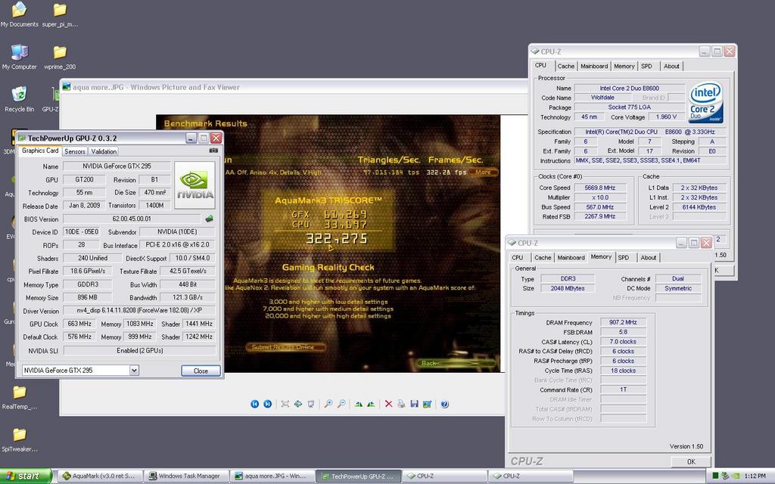775x484 pixels.
Task: Open My Documents desktop icon
Action: pos(19,14)
